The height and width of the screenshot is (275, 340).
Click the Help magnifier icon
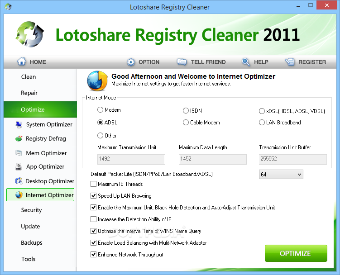[246, 62]
